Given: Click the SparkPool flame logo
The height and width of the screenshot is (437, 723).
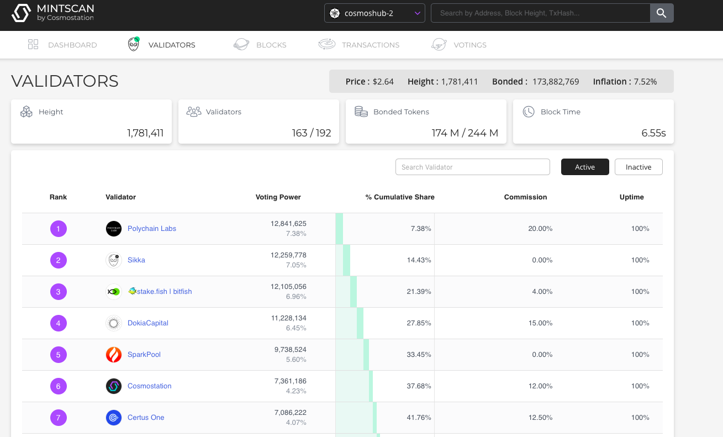Looking at the screenshot, I should (114, 355).
